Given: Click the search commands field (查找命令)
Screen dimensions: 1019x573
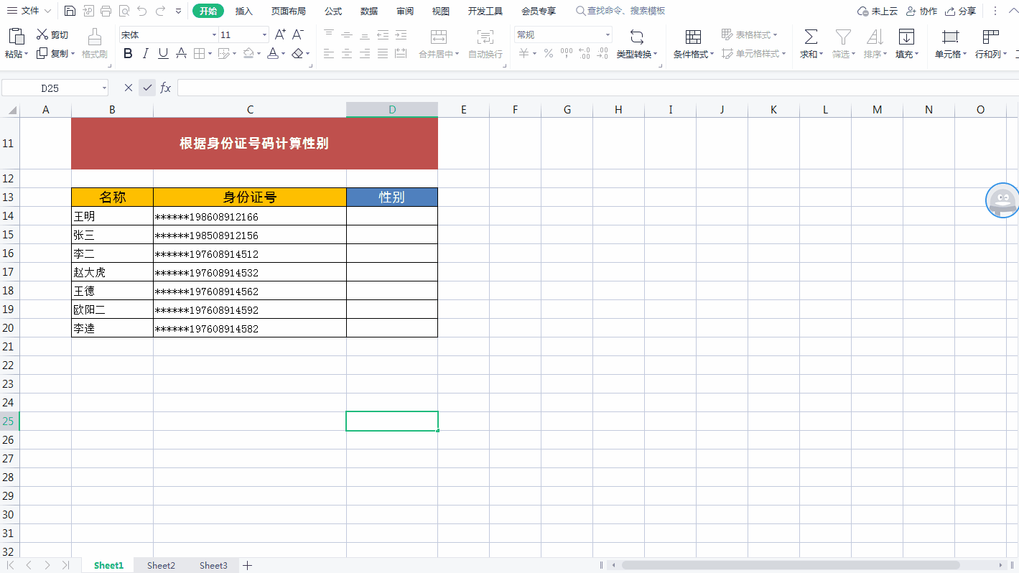Looking at the screenshot, I should coord(621,11).
